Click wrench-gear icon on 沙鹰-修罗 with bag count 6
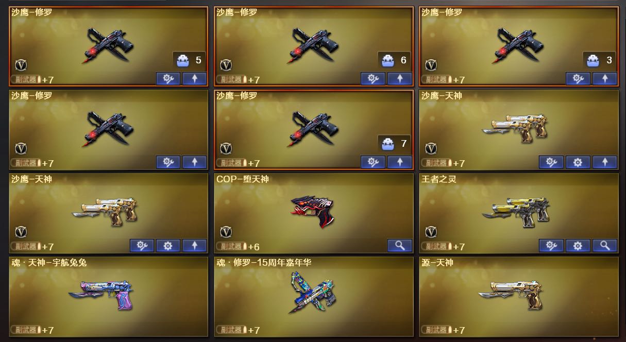This screenshot has height=342, width=626. tap(373, 79)
